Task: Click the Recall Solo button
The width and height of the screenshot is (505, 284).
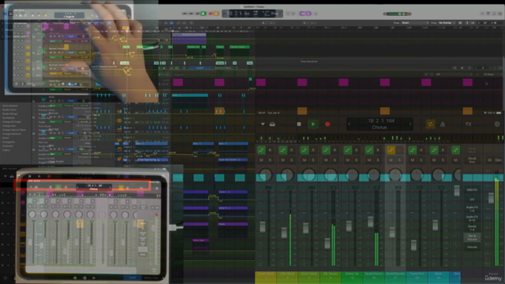Action: (x=472, y=160)
